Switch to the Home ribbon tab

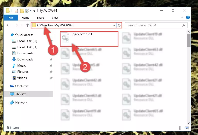coord(25,18)
